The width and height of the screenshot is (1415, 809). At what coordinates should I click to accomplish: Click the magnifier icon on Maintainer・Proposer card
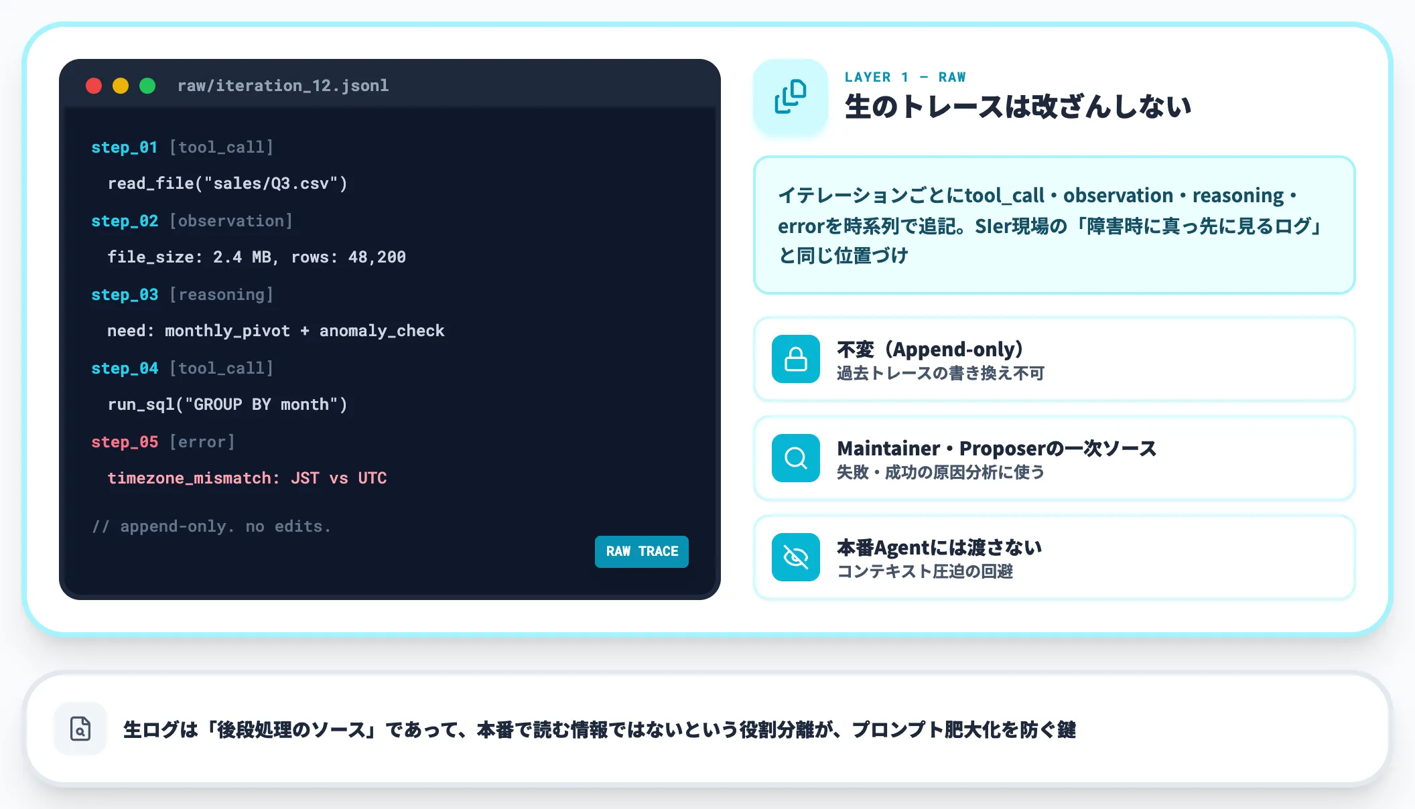[796, 458]
